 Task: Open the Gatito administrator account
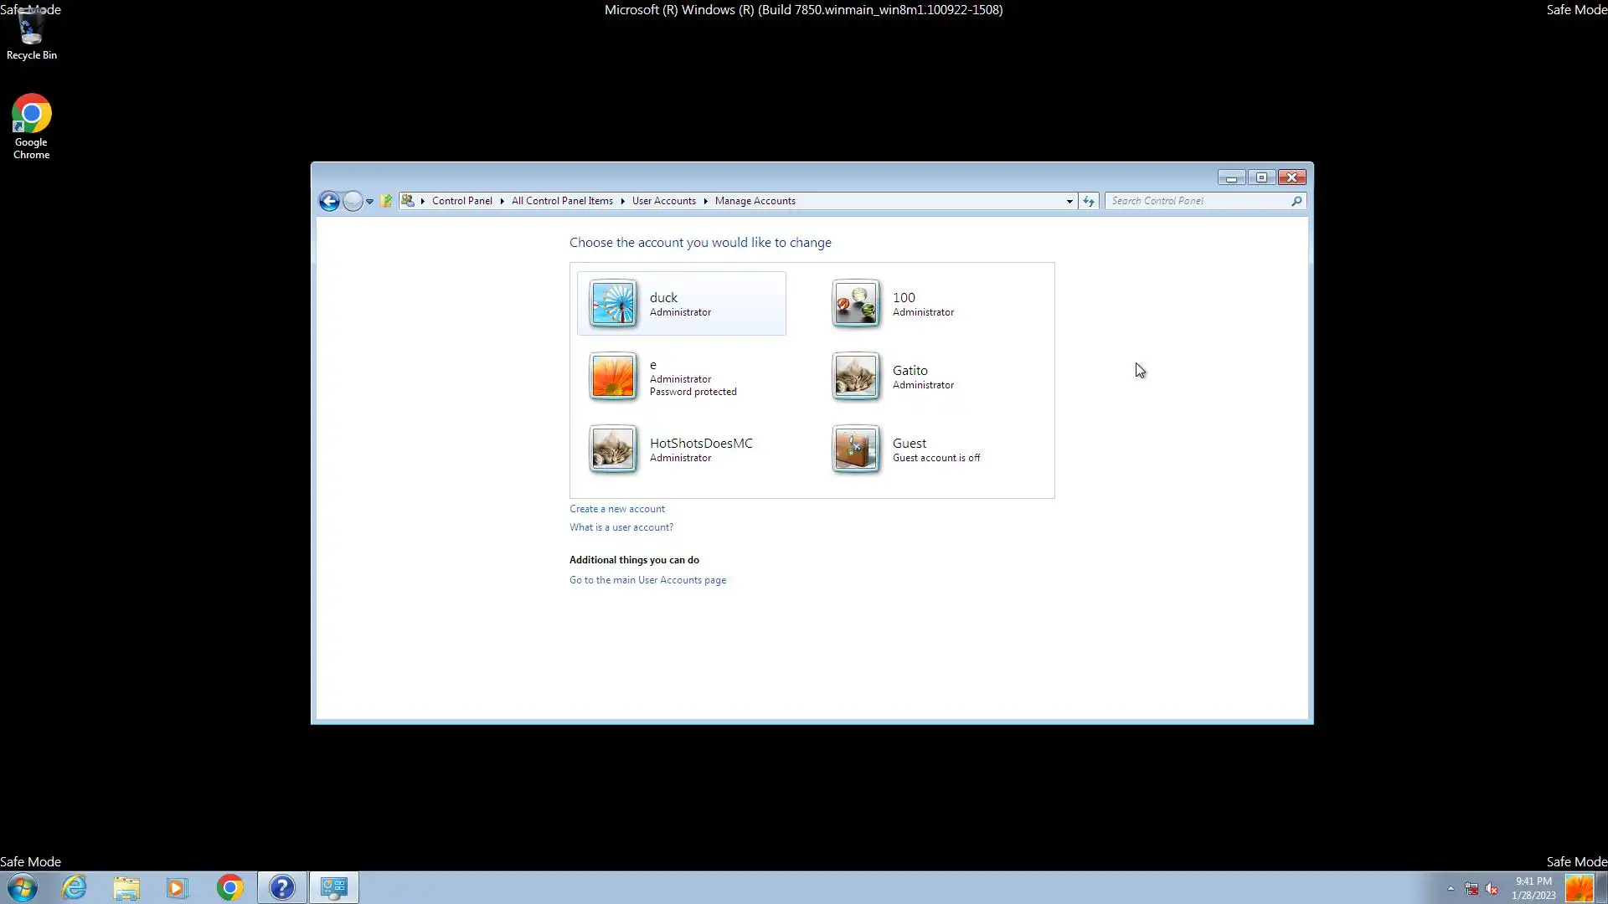tap(910, 371)
